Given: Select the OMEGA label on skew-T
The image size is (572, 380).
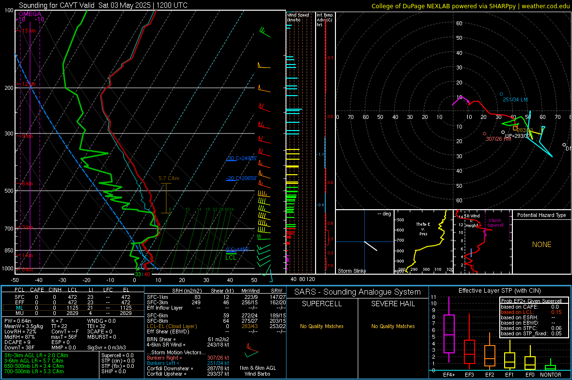Looking at the screenshot, I should pos(30,14).
